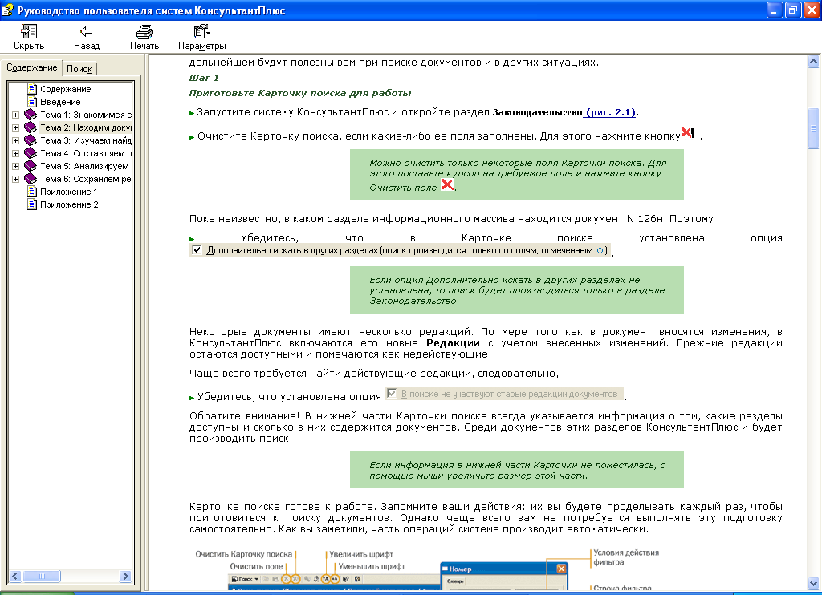This screenshot has height=595, width=822.
Task: Click the Уменьшить шрифт label in figure
Action: (372, 566)
